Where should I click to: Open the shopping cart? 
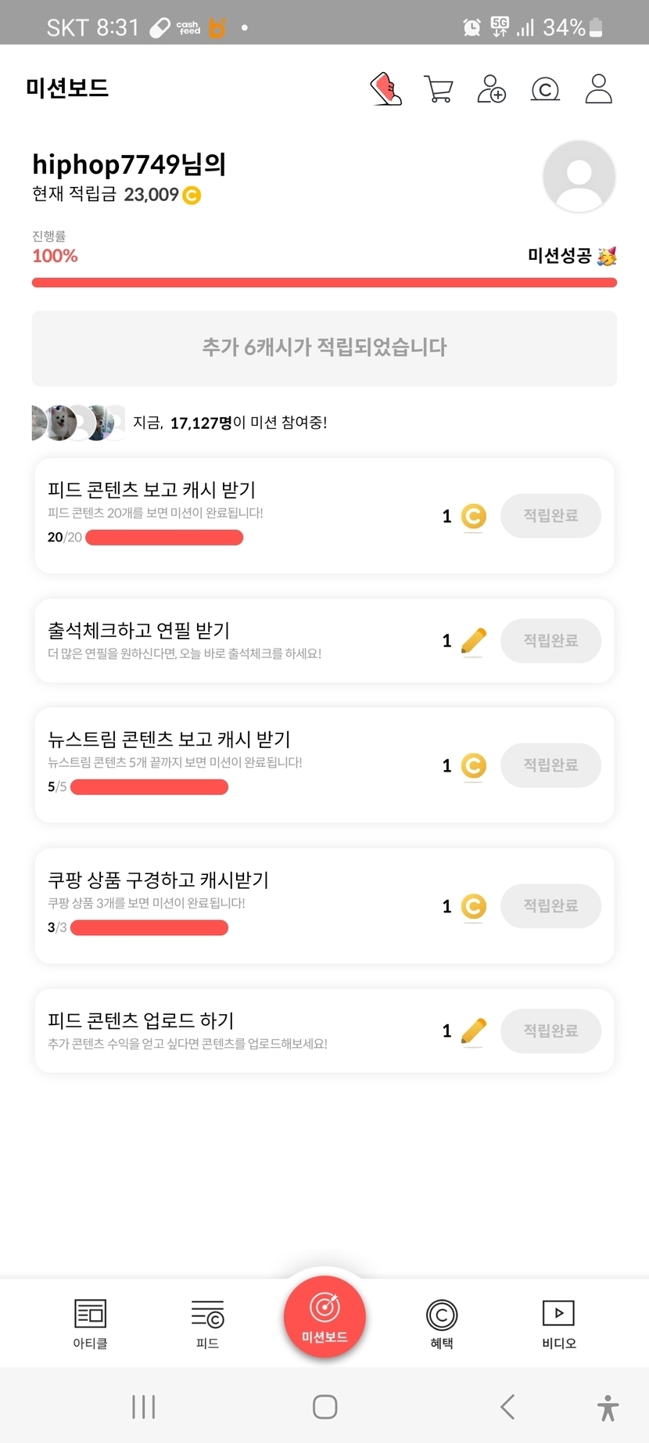438,89
